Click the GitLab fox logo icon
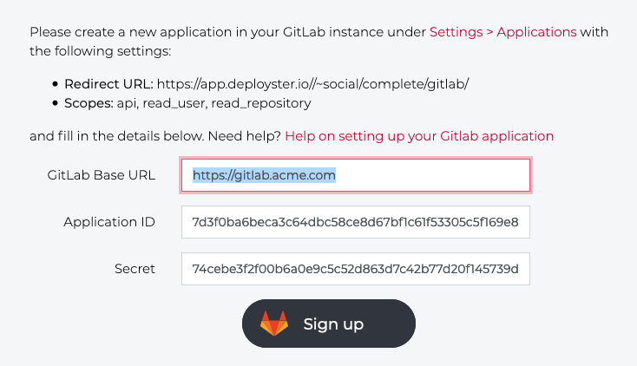 [x=274, y=324]
